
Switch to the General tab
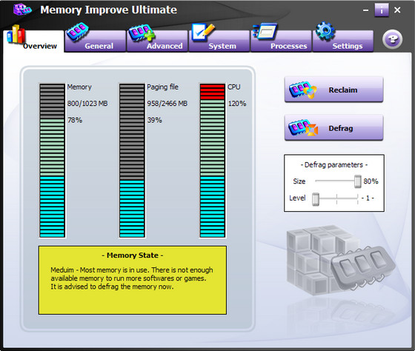tap(95, 41)
